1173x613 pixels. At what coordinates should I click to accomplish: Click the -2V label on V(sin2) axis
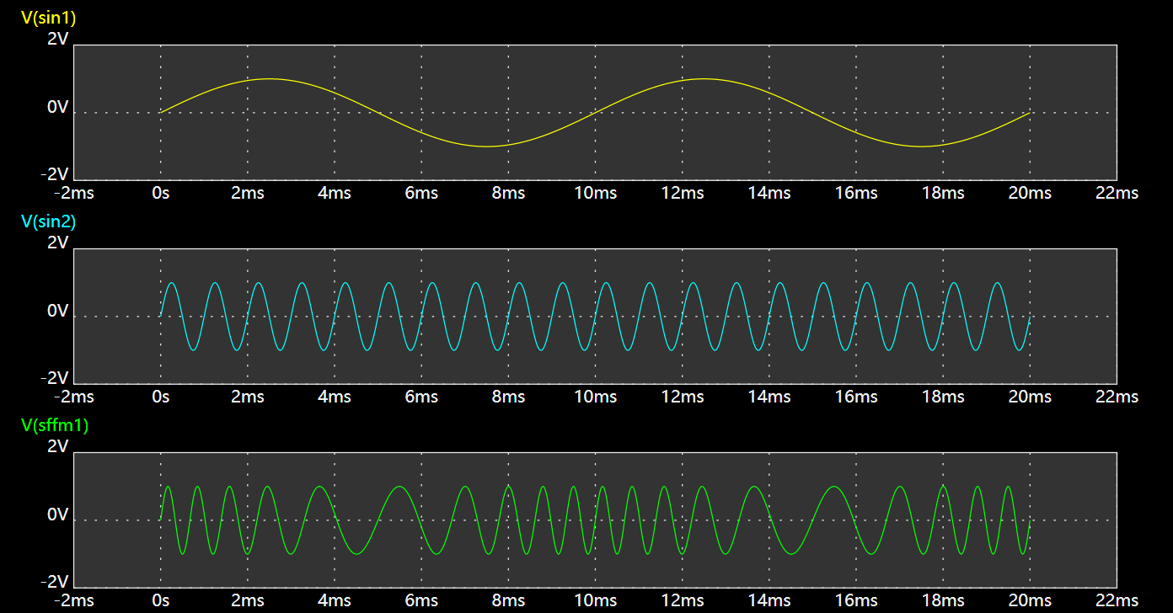[57, 378]
